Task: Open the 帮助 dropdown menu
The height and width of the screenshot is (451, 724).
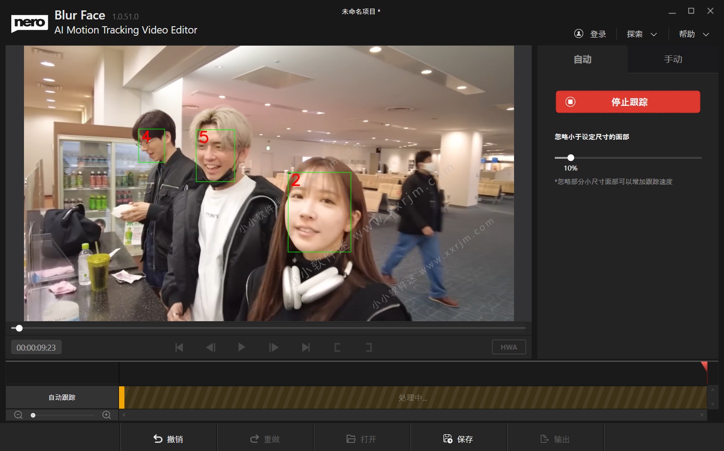Action: point(694,34)
